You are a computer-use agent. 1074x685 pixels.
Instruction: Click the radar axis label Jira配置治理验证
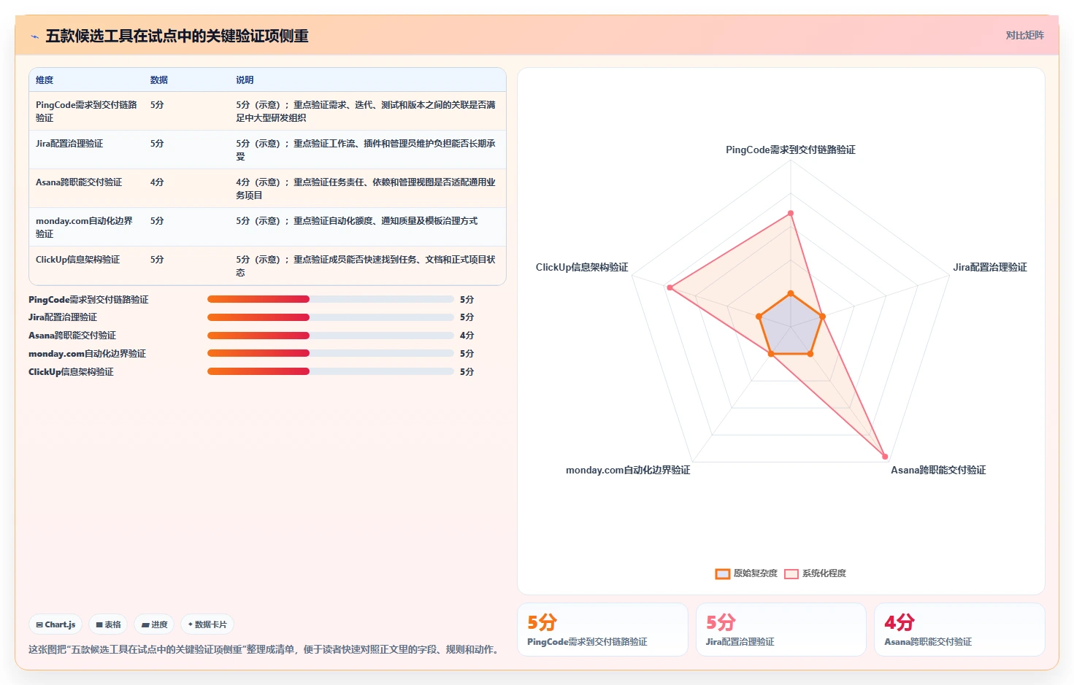(990, 267)
